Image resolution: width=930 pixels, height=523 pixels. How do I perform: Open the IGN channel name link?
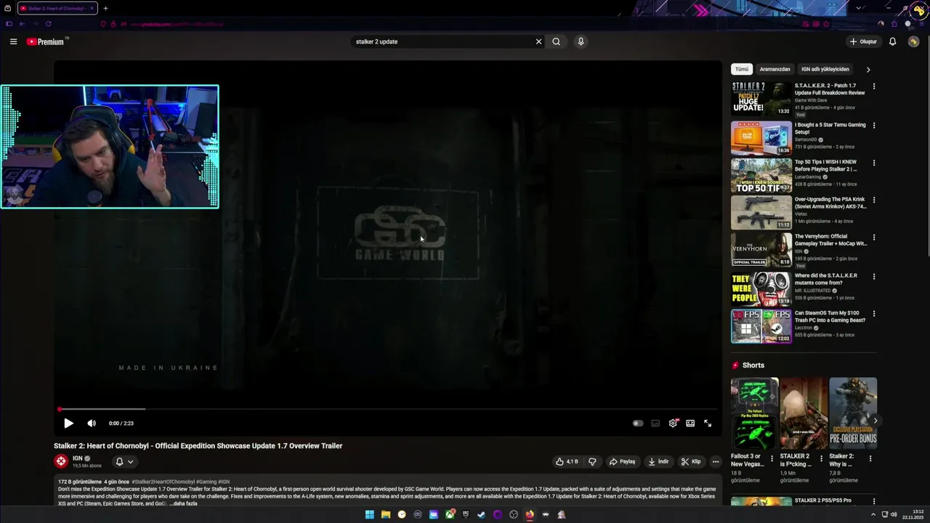pos(77,458)
